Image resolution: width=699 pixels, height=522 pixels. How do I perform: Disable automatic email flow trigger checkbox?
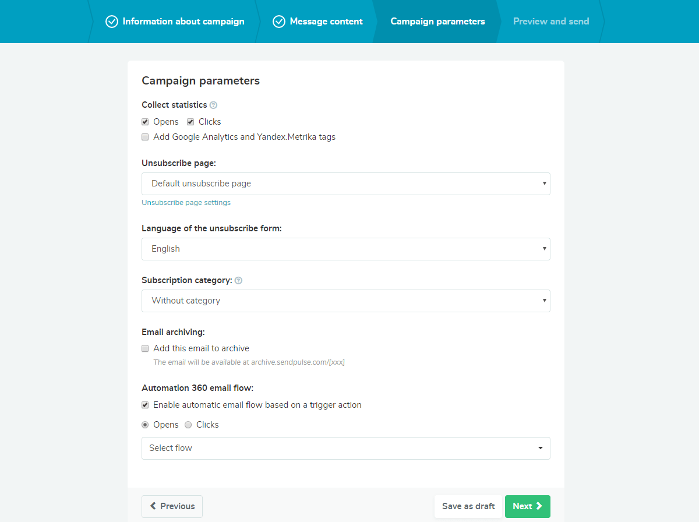pos(145,405)
